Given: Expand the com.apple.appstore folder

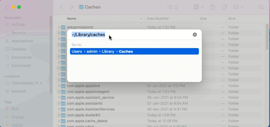Looking at the screenshot, I should (59, 86).
